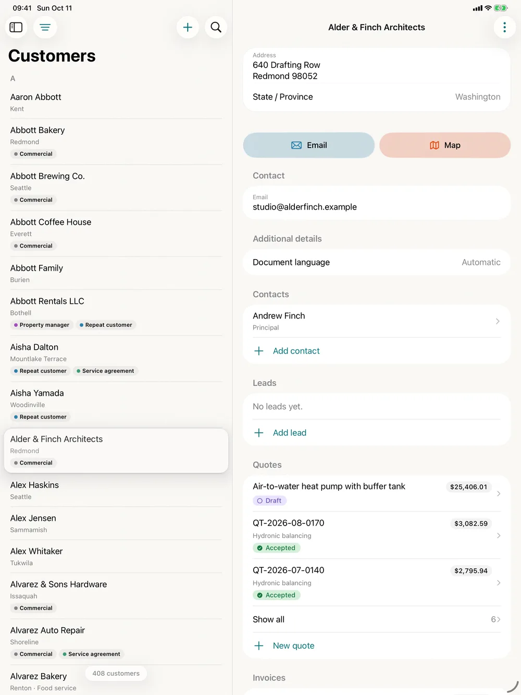This screenshot has height=695, width=521.
Task: Click the Invoices section heading
Action: tap(269, 678)
